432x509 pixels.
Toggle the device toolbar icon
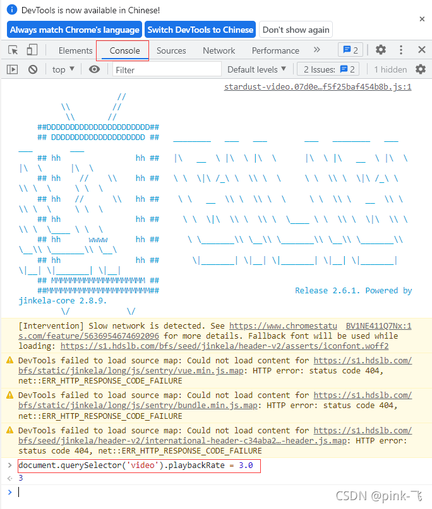(32, 50)
